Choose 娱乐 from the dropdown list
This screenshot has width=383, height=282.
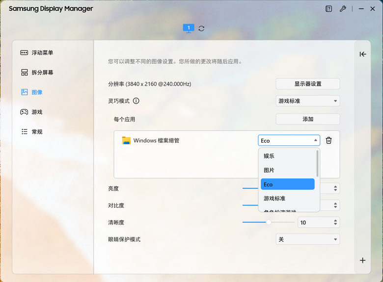click(x=287, y=156)
